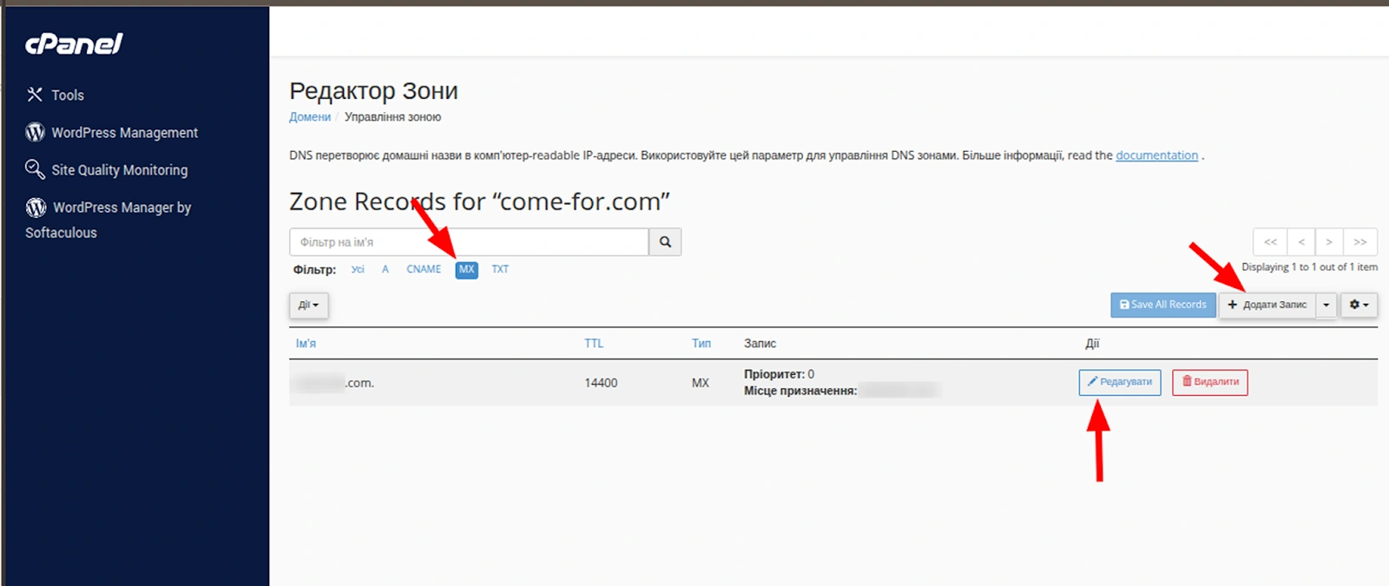
Task: Select the Усі filter
Action: point(358,269)
